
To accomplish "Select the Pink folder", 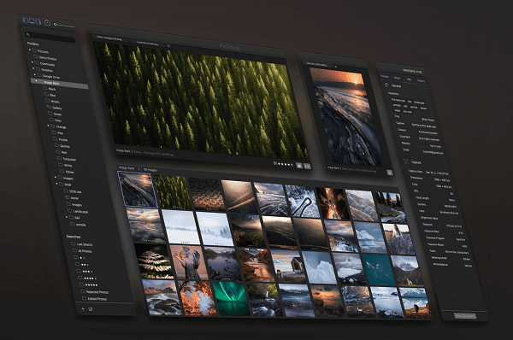I will coord(58,132).
